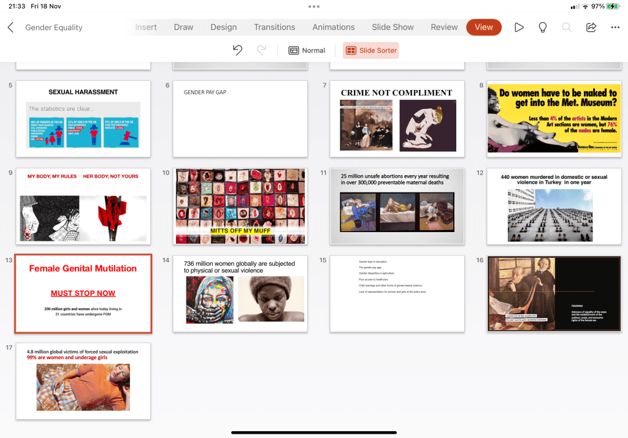
Task: Select slide 8 Met. Museum thumbnail
Action: click(554, 119)
